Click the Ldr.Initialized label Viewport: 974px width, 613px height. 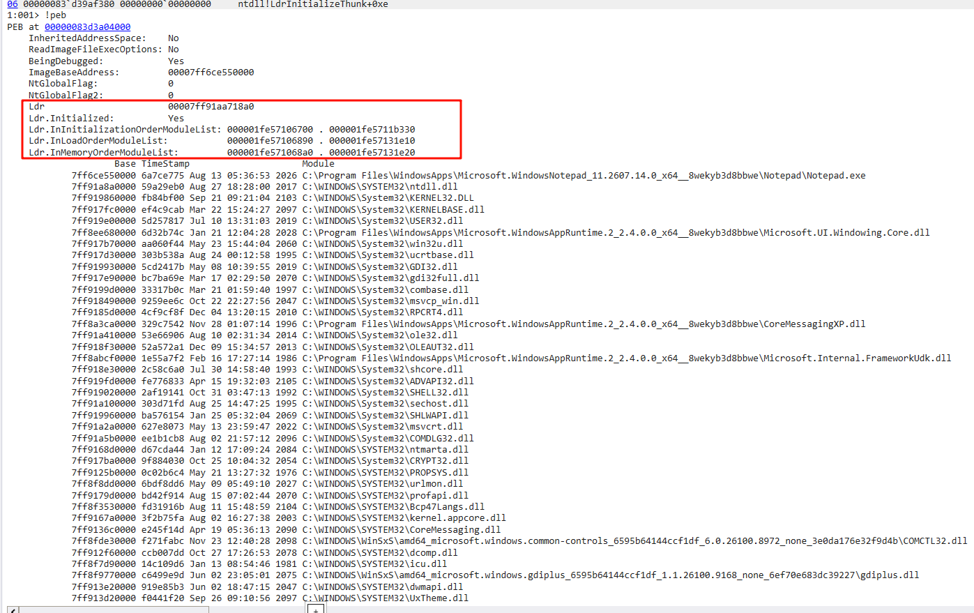click(71, 118)
